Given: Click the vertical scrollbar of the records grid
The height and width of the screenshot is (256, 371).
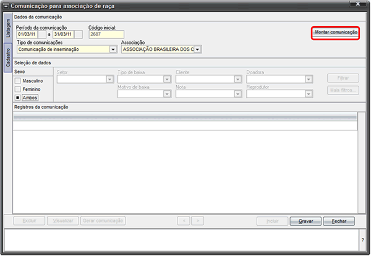Looking at the screenshot, I should click(x=362, y=163).
